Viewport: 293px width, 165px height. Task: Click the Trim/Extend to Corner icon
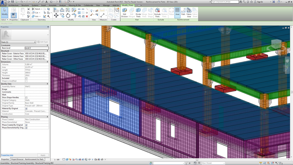pos(74,16)
